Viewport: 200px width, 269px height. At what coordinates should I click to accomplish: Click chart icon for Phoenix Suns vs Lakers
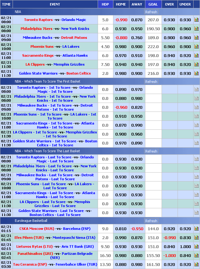point(196,47)
